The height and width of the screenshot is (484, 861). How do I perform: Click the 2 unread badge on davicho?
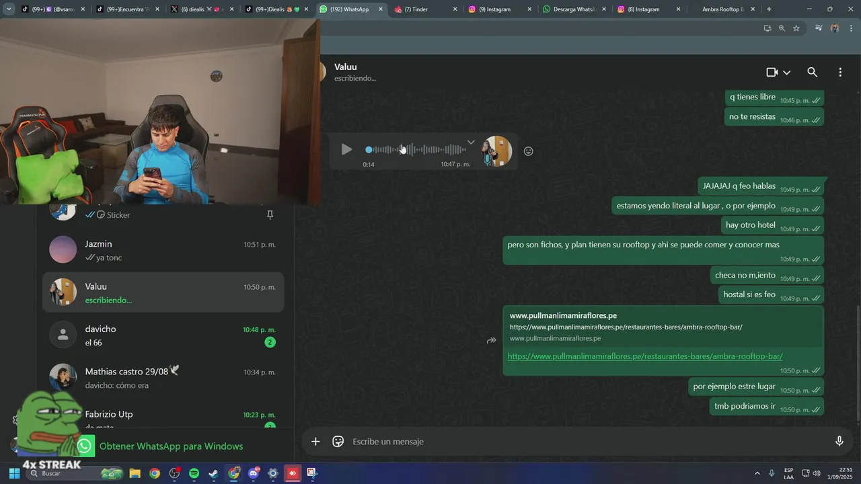[x=270, y=342]
